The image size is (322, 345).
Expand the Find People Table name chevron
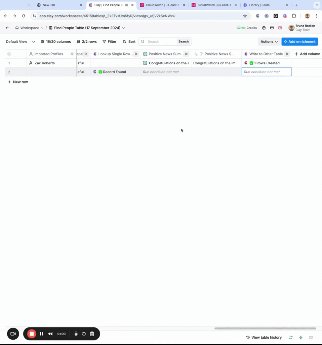pos(124,28)
